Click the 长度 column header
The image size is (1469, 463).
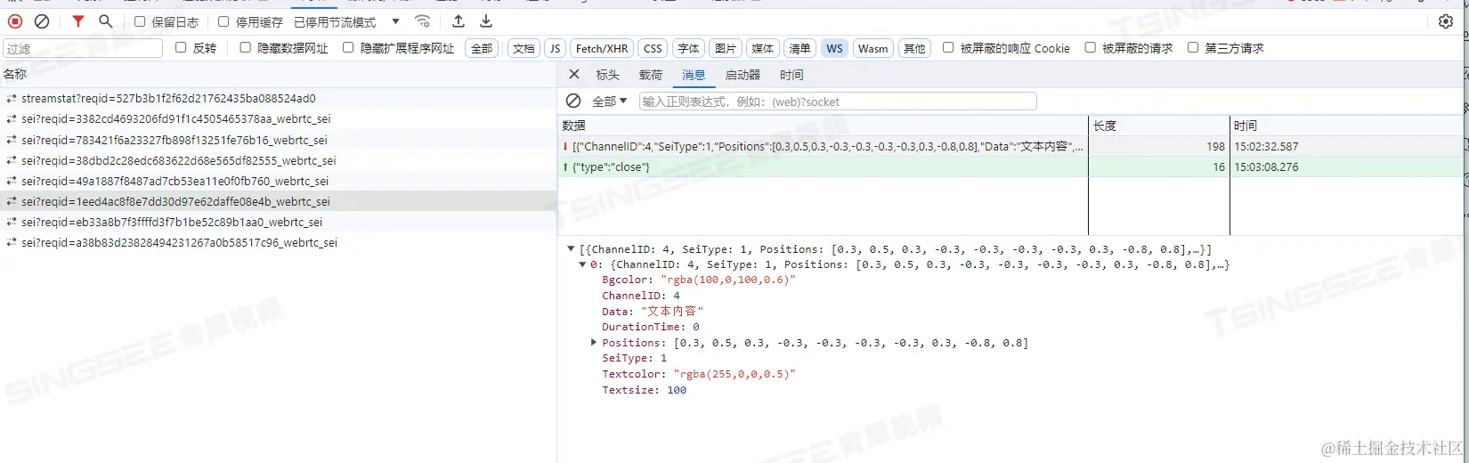tap(1159, 126)
